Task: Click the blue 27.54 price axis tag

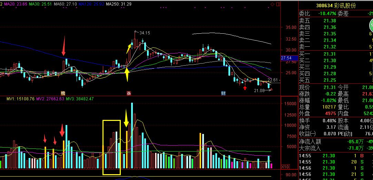Action: [286, 58]
